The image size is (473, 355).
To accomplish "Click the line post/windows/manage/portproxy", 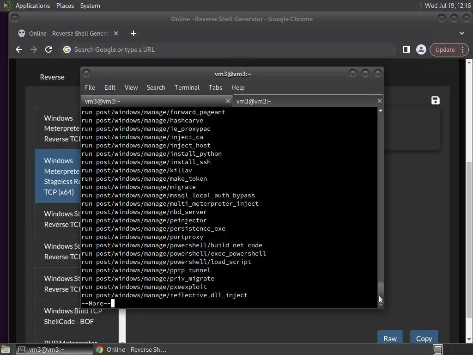I will coord(142,237).
